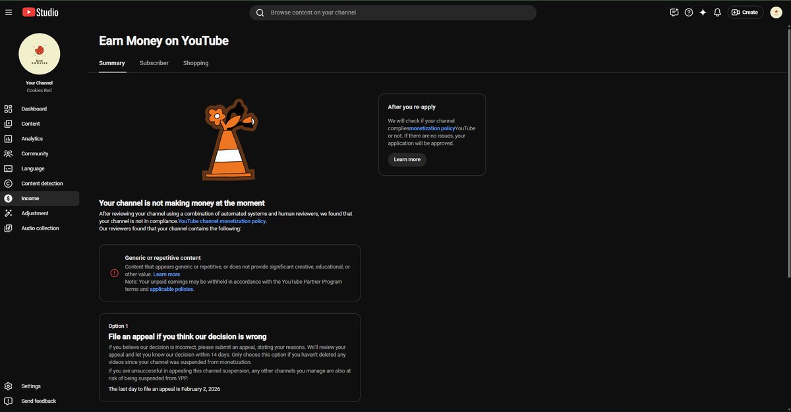Click the "Cookies Red" channel name
The width and height of the screenshot is (791, 412).
click(40, 91)
